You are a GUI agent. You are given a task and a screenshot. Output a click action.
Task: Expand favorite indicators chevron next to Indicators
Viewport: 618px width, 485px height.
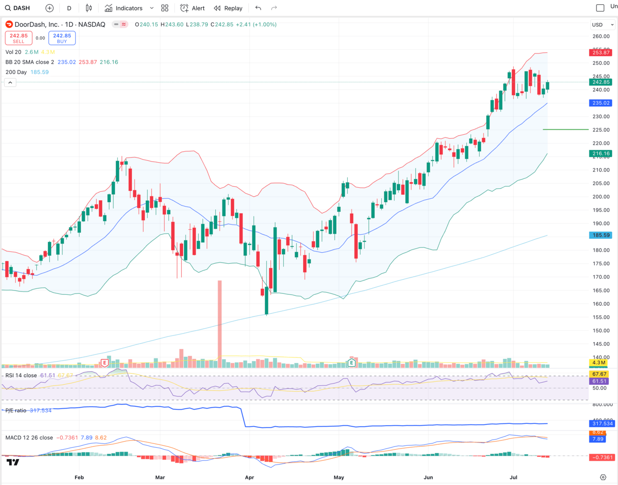pyautogui.click(x=152, y=8)
